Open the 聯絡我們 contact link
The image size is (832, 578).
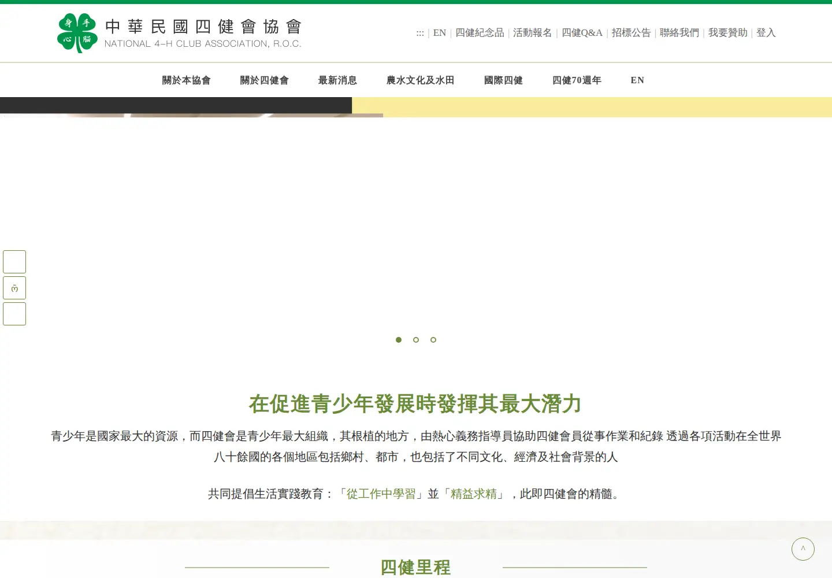679,33
